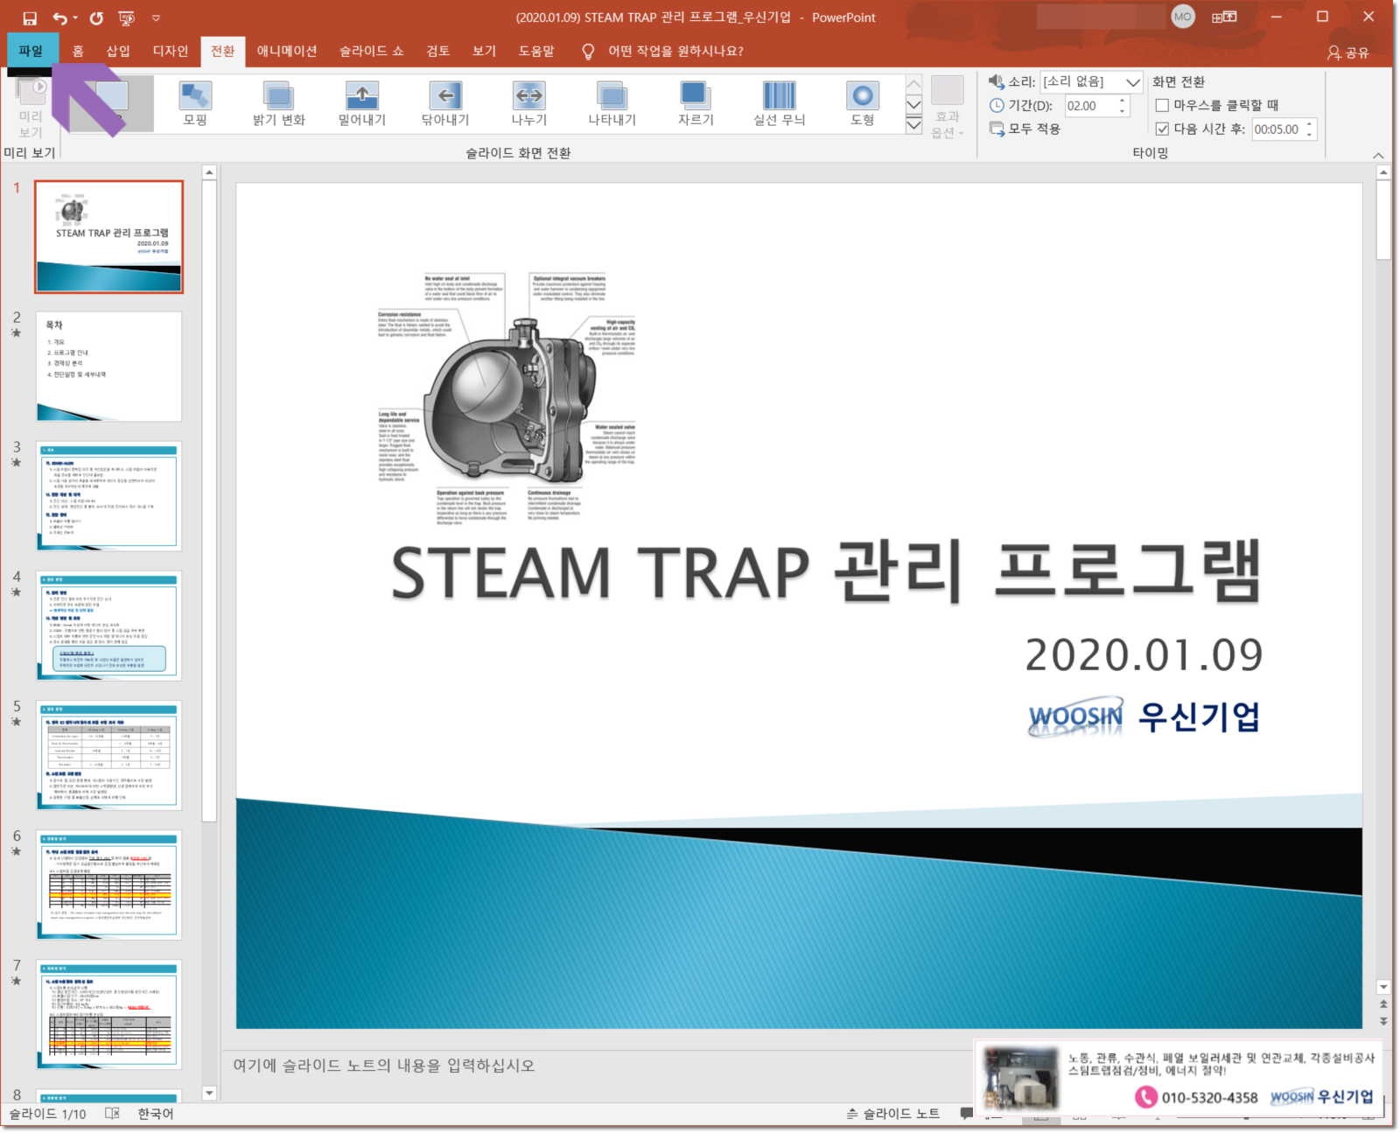
Task: Increase the 기간 duration with up spinner
Action: [x=1123, y=101]
